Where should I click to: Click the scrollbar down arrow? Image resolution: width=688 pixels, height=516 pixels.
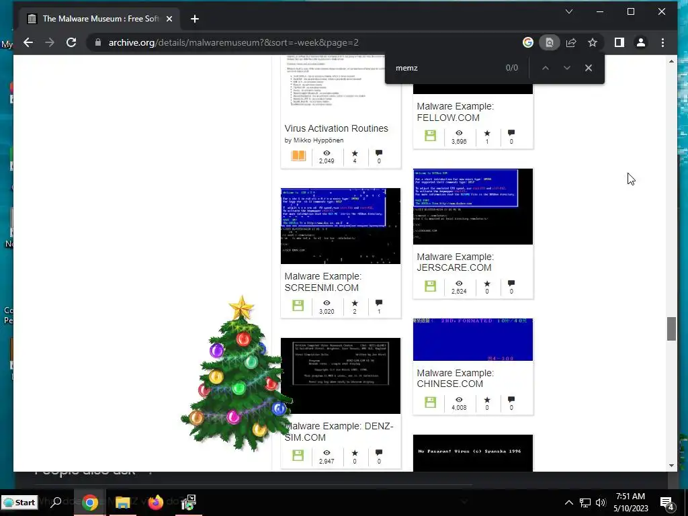[x=671, y=466]
